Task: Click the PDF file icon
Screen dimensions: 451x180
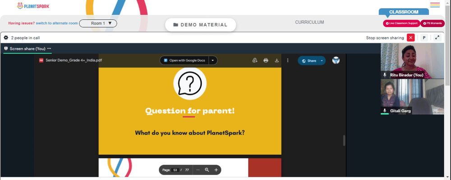Action: coord(41,60)
